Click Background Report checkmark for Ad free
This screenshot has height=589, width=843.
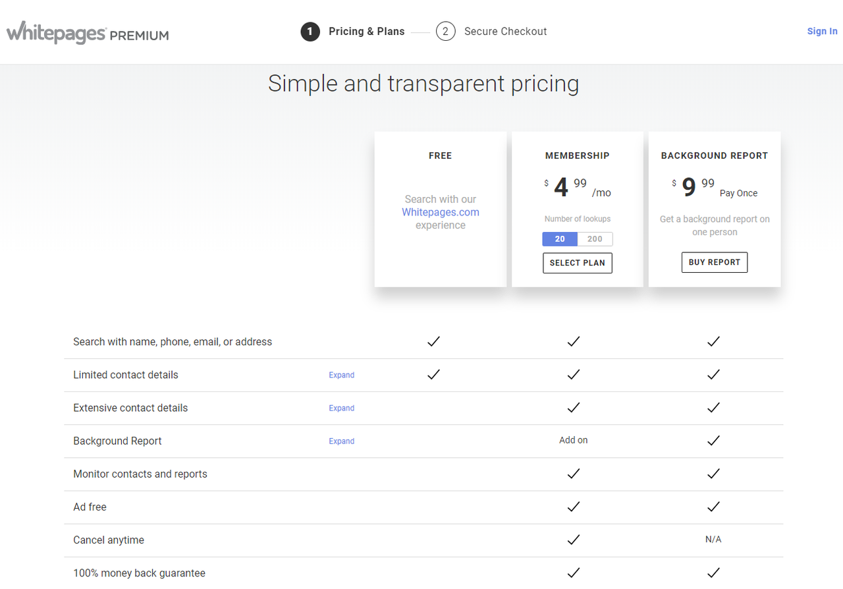pyautogui.click(x=713, y=506)
